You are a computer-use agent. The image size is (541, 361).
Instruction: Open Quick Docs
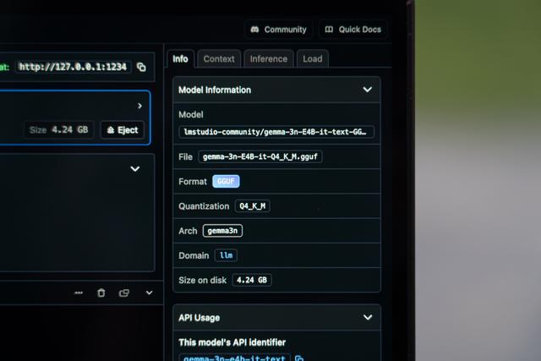pos(353,30)
